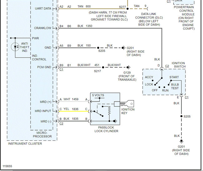Click the C2 connector label under MRD (-)

tap(61, 124)
